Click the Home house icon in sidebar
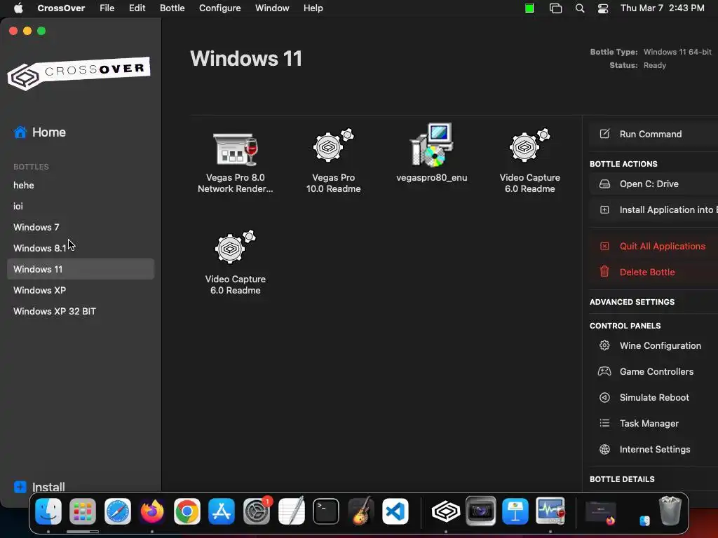The width and height of the screenshot is (718, 538). [x=20, y=132]
